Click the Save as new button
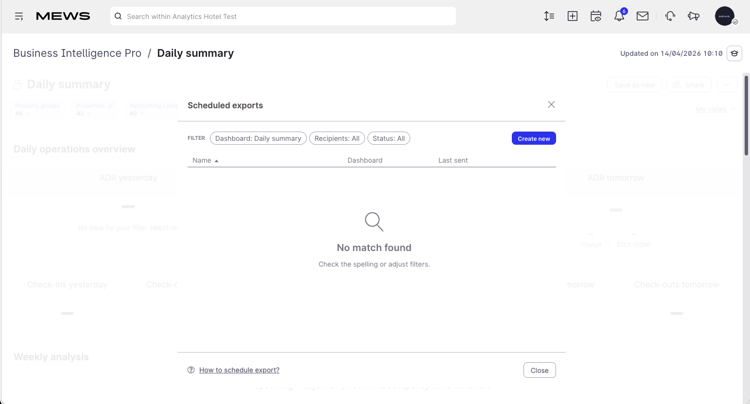750x404 pixels. coord(634,84)
